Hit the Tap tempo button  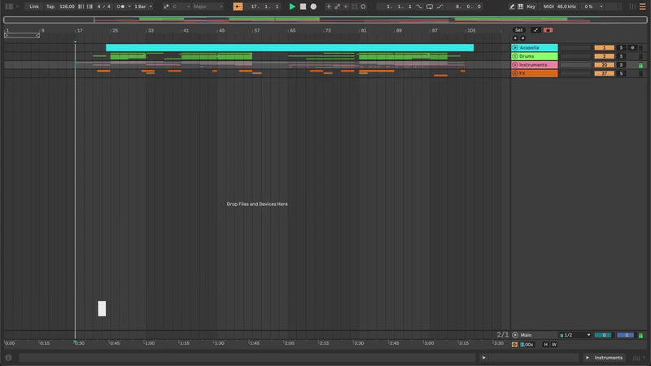click(x=50, y=7)
